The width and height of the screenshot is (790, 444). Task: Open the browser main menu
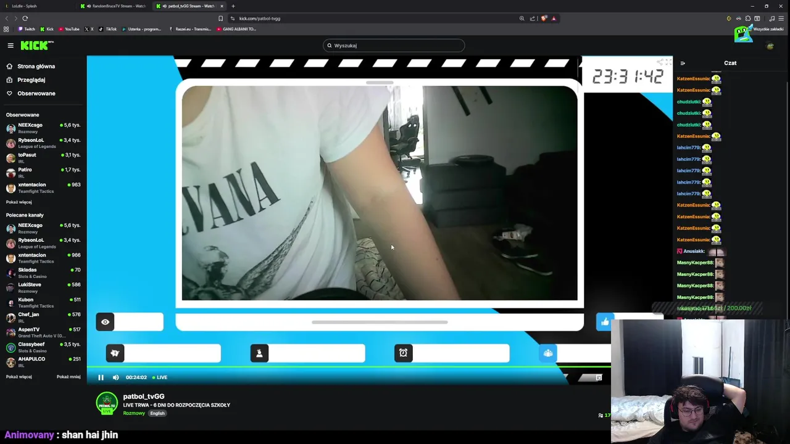[x=781, y=18]
